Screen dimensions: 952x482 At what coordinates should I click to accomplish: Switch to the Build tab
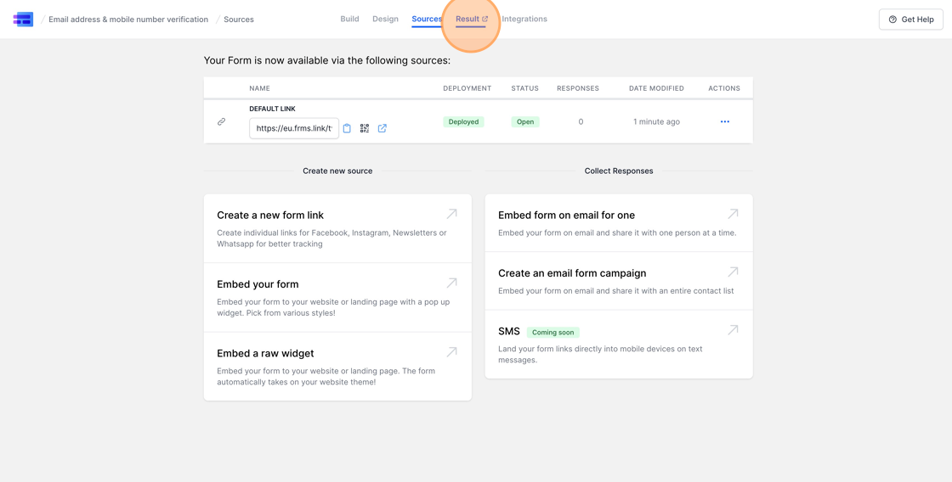pos(349,19)
